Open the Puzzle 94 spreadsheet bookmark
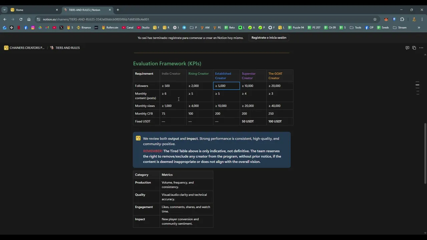Screen dimensions: 427x240 [x=296, y=28]
